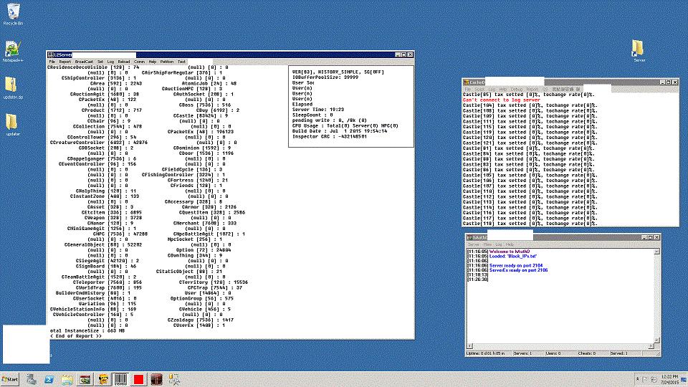Open Test menu in L2Server window
This screenshot has width=688, height=387.
[x=181, y=62]
